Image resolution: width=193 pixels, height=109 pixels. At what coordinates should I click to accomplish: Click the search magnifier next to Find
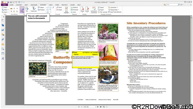tap(179, 5)
